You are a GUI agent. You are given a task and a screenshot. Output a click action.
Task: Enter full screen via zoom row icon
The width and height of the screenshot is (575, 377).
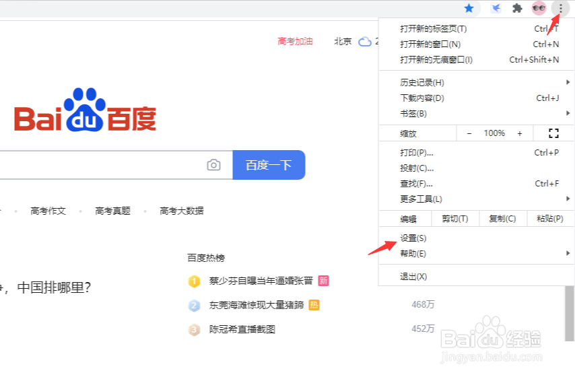[553, 133]
